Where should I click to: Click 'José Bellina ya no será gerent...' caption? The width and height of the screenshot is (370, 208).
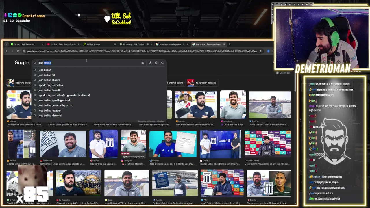coord(155,125)
